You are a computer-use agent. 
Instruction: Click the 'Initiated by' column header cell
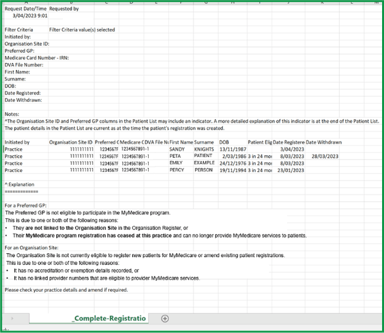[x=17, y=142]
